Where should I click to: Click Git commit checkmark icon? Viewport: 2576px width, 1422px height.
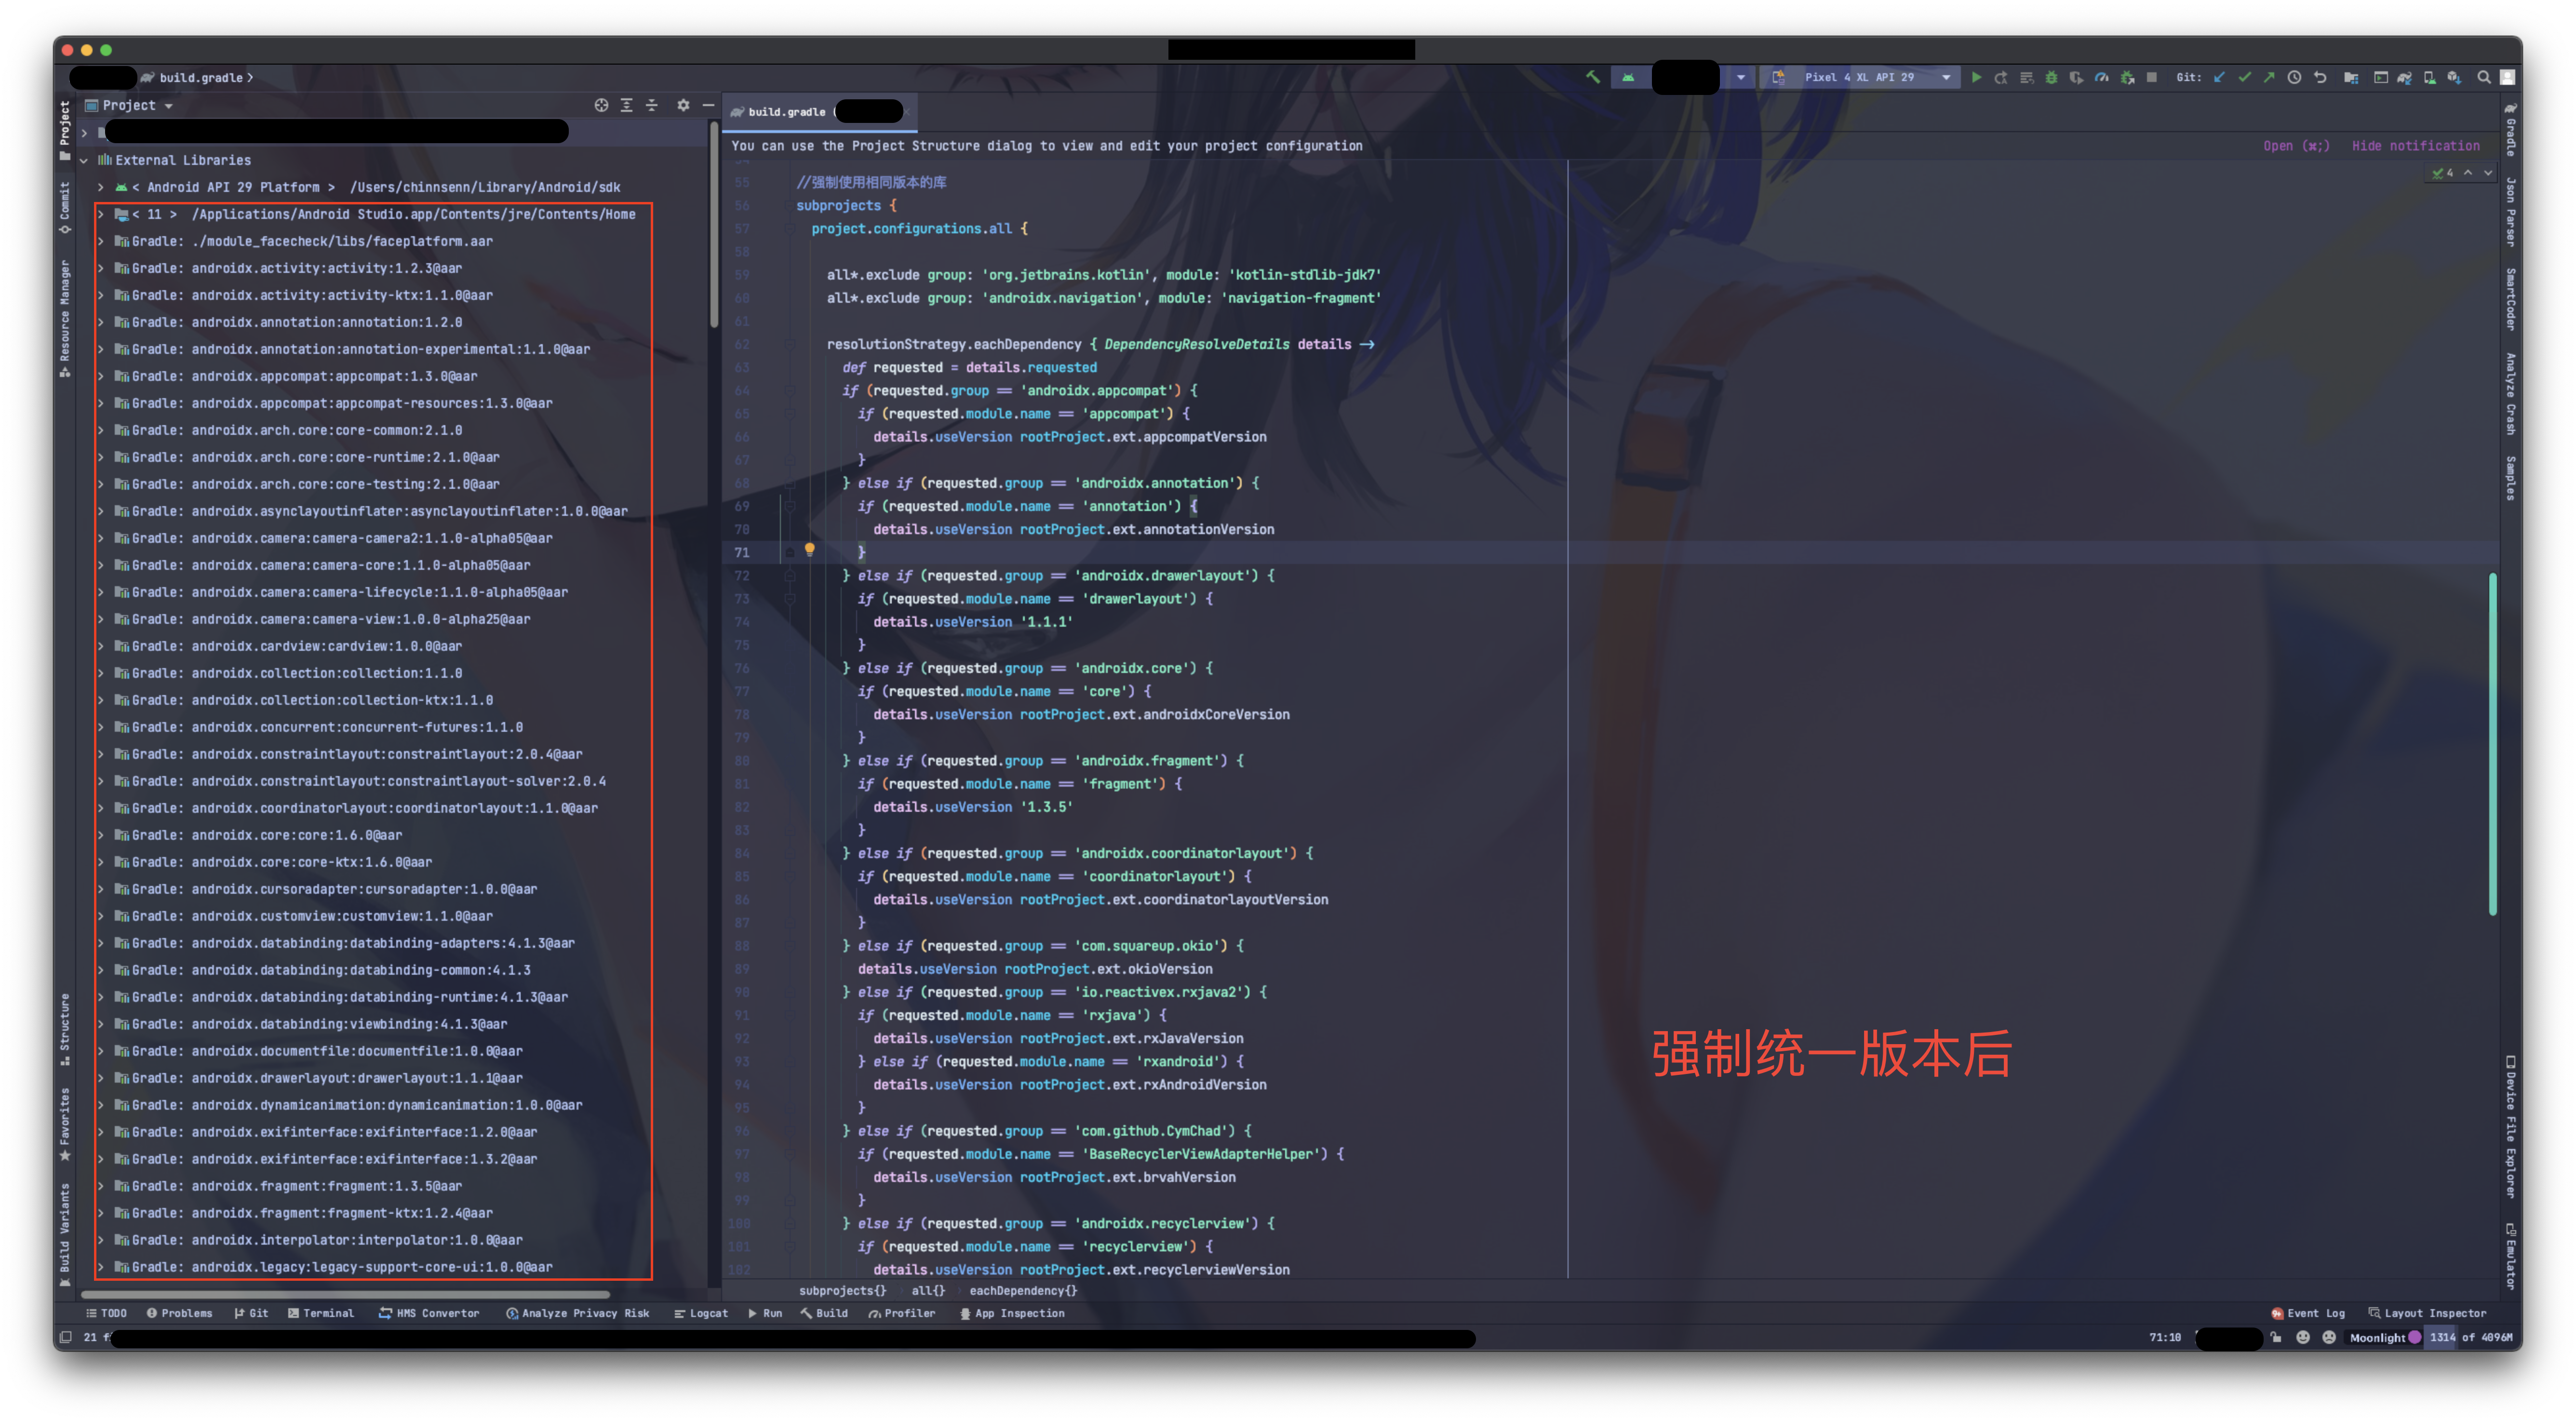(2244, 77)
